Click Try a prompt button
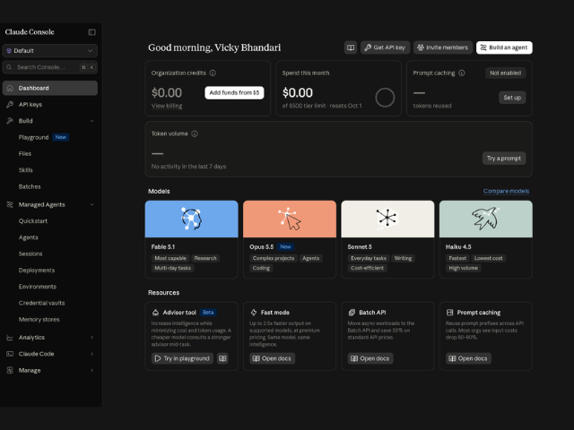Screen dimensions: 574x430 [x=504, y=159]
